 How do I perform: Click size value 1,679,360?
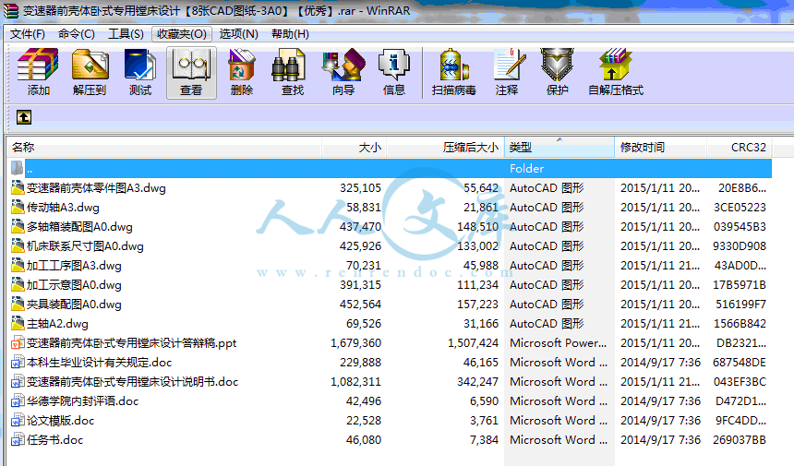click(x=356, y=343)
